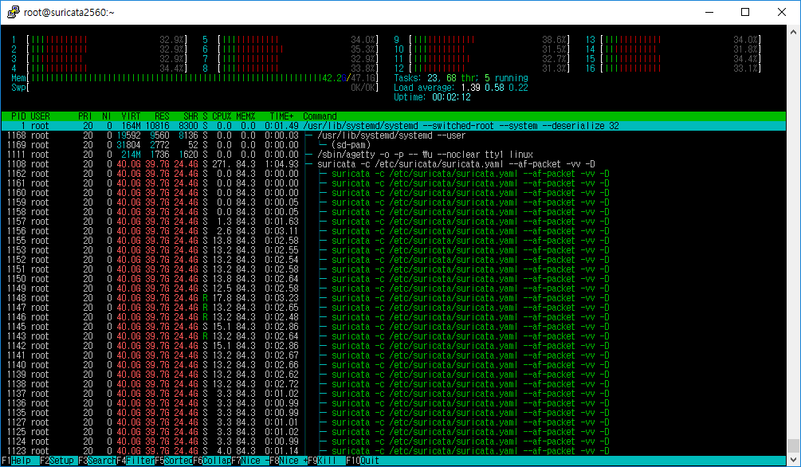Toggle F5 Sorted view

(x=174, y=461)
